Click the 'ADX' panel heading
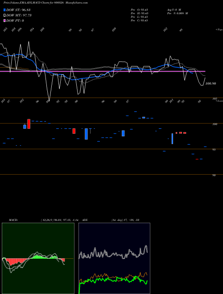The height and width of the screenshot is (294, 223). 85,220
